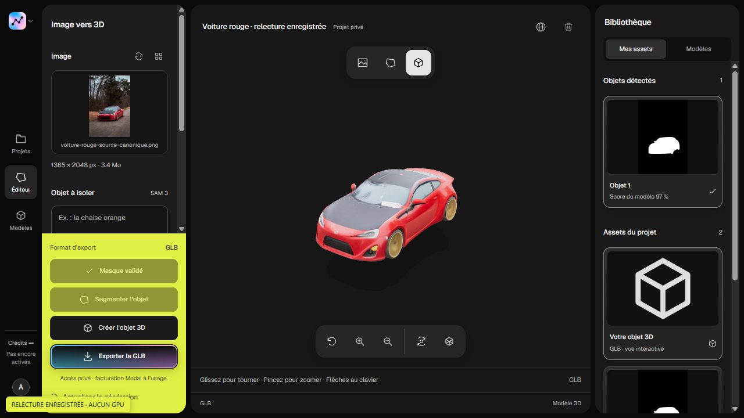Click 'Exporter le GLB' button

tap(114, 356)
